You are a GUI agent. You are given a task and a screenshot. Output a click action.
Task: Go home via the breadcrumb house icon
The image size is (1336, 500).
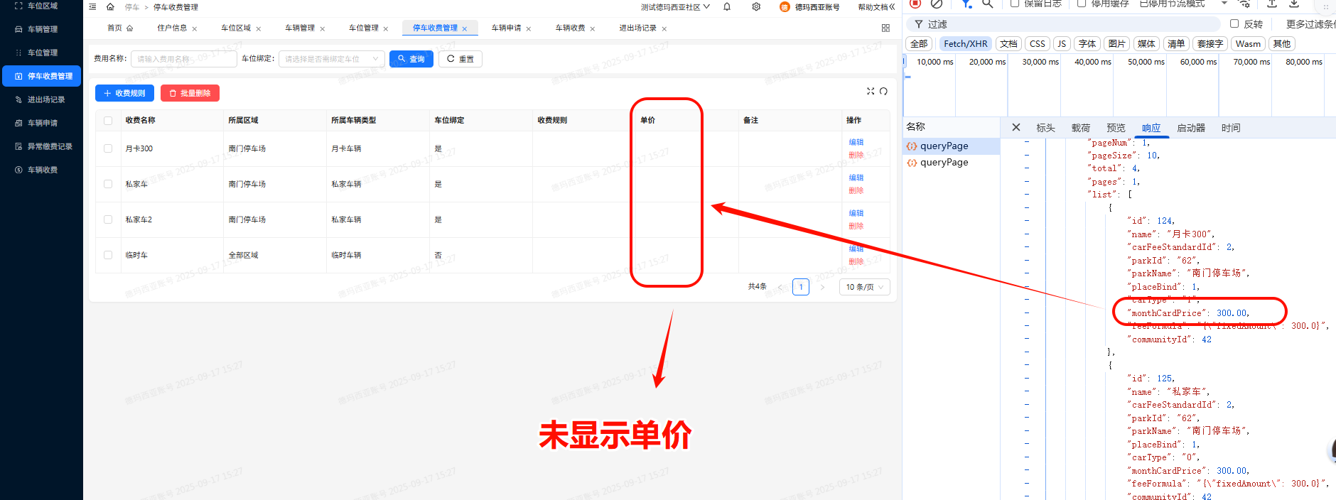[x=110, y=7]
